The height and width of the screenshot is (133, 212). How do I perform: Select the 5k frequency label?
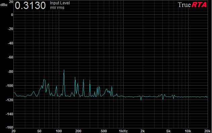(x=168, y=131)
